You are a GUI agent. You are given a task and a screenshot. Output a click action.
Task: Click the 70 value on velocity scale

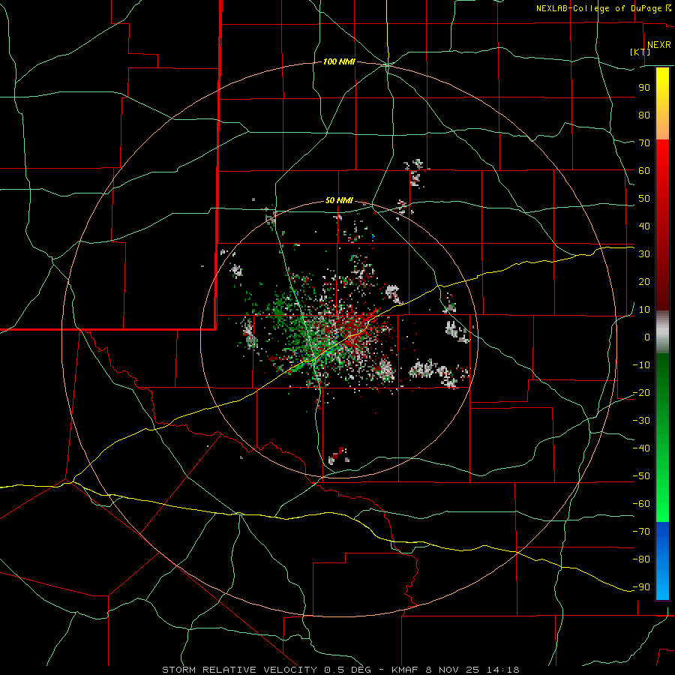pyautogui.click(x=644, y=143)
